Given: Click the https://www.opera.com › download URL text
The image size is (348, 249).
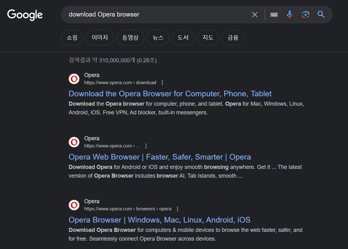Looking at the screenshot, I should [x=120, y=83].
